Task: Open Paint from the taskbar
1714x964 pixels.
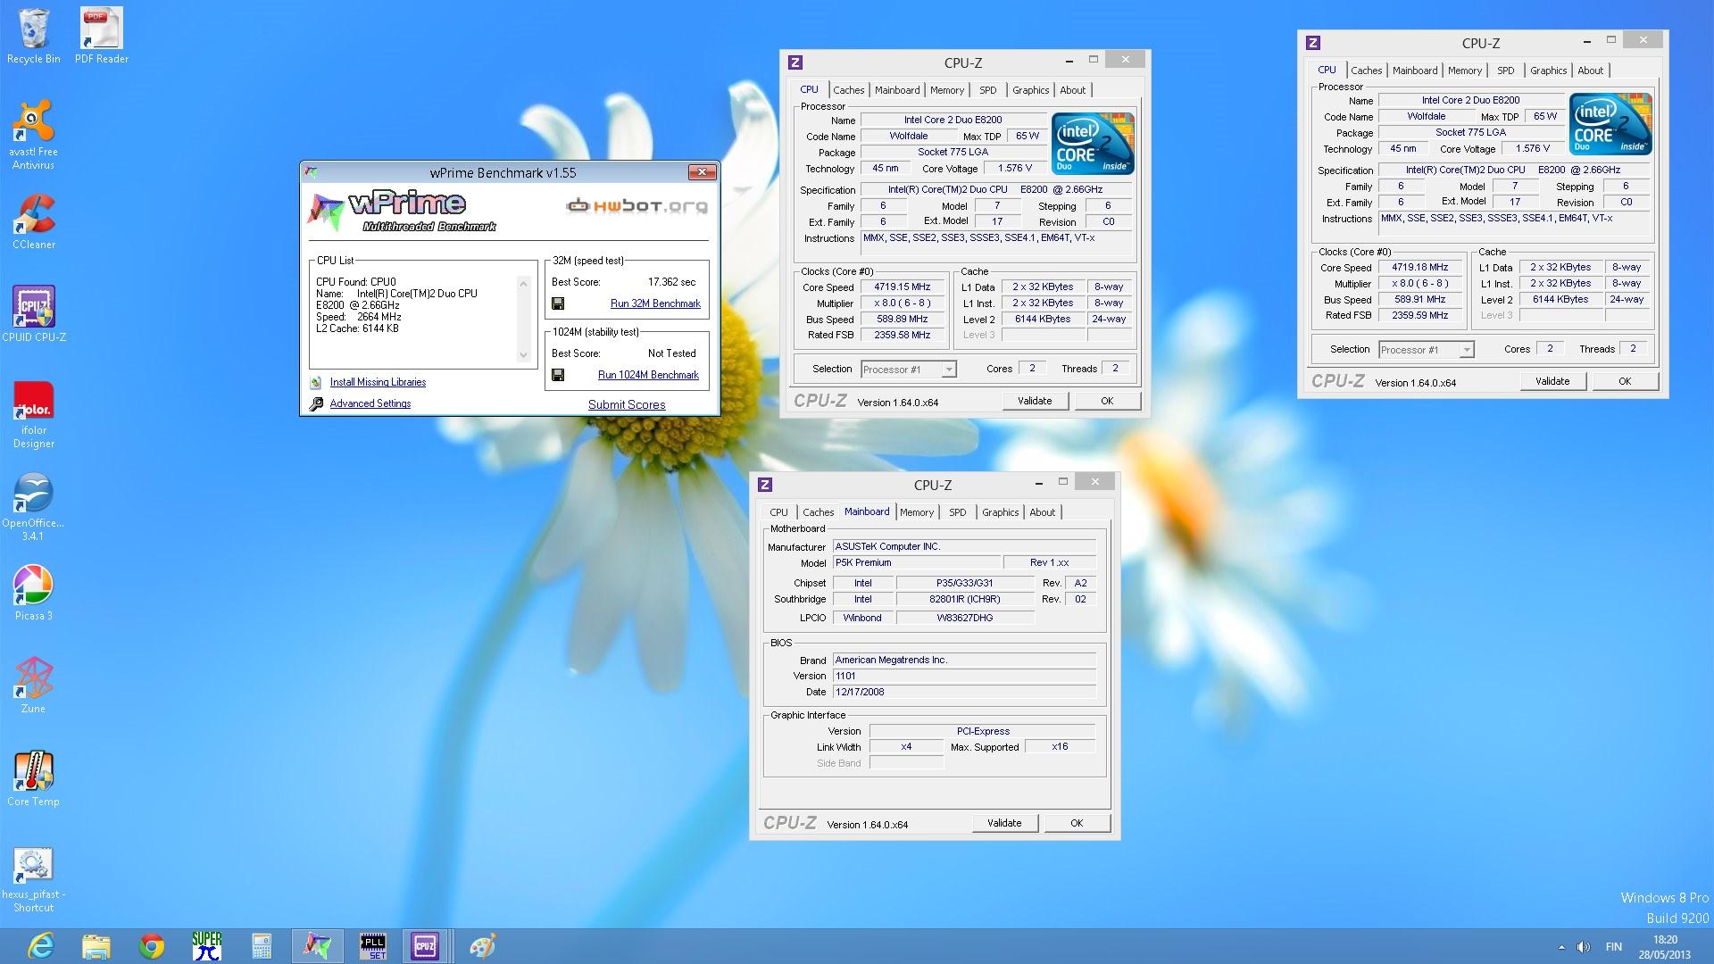Action: pos(482,946)
